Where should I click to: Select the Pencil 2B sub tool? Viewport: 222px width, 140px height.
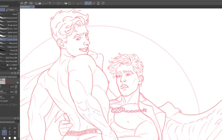(8, 50)
